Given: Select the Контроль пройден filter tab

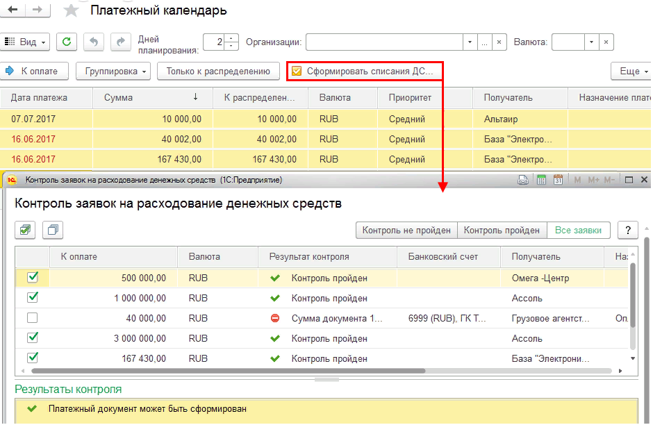Looking at the screenshot, I should (502, 230).
